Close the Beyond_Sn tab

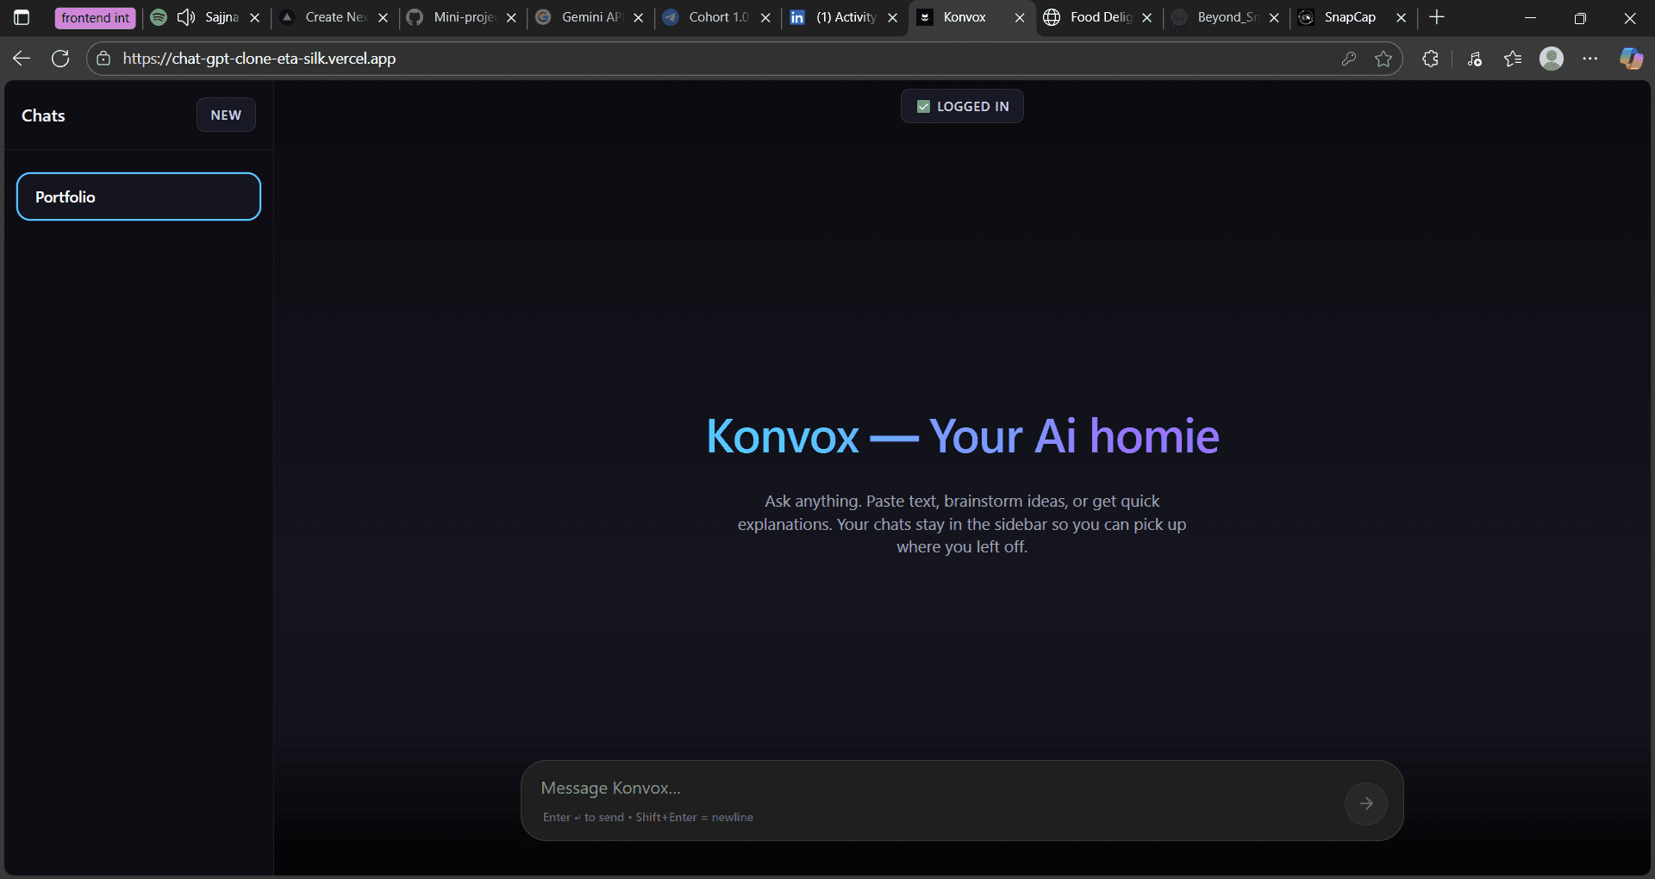1274,17
